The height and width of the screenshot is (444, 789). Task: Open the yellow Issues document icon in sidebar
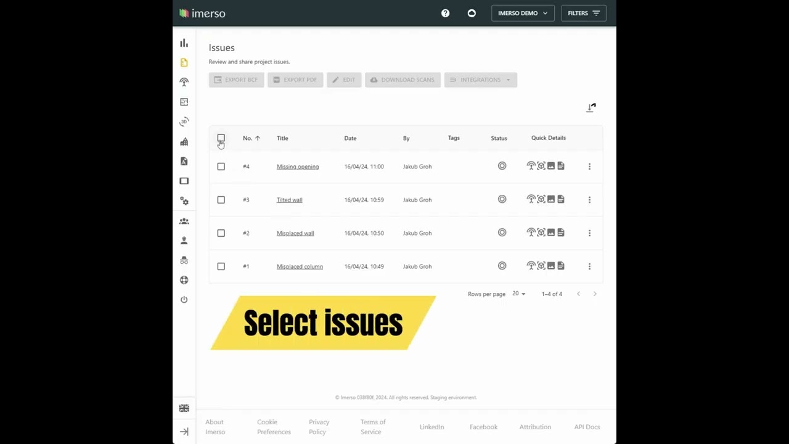[184, 62]
